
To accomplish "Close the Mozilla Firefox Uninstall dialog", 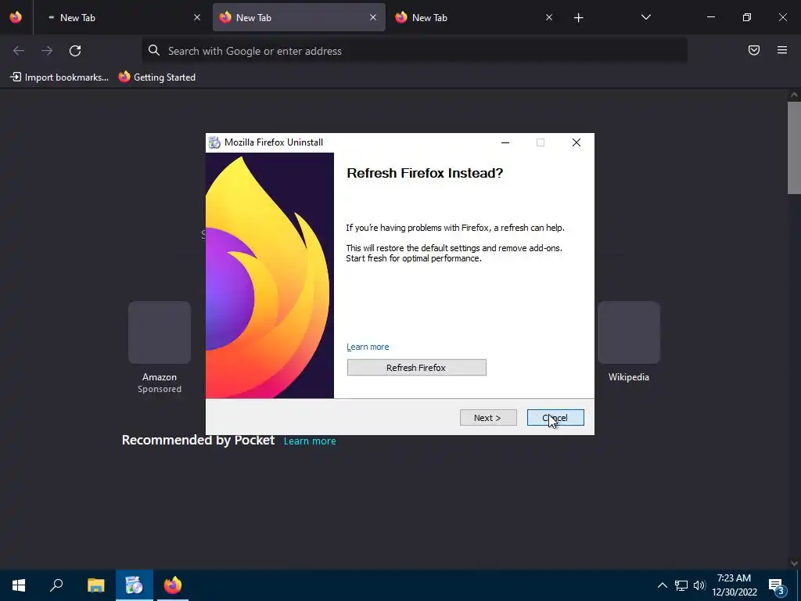I will pyautogui.click(x=577, y=142).
